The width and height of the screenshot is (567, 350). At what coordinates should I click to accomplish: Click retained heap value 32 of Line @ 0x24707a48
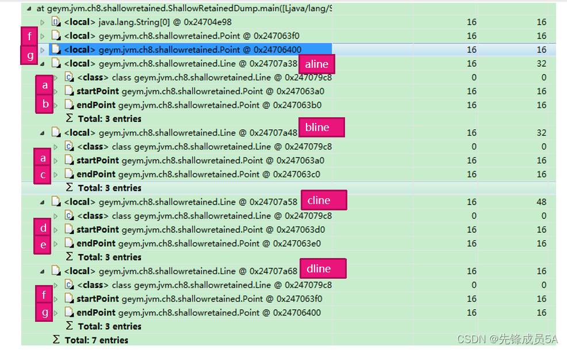(541, 133)
